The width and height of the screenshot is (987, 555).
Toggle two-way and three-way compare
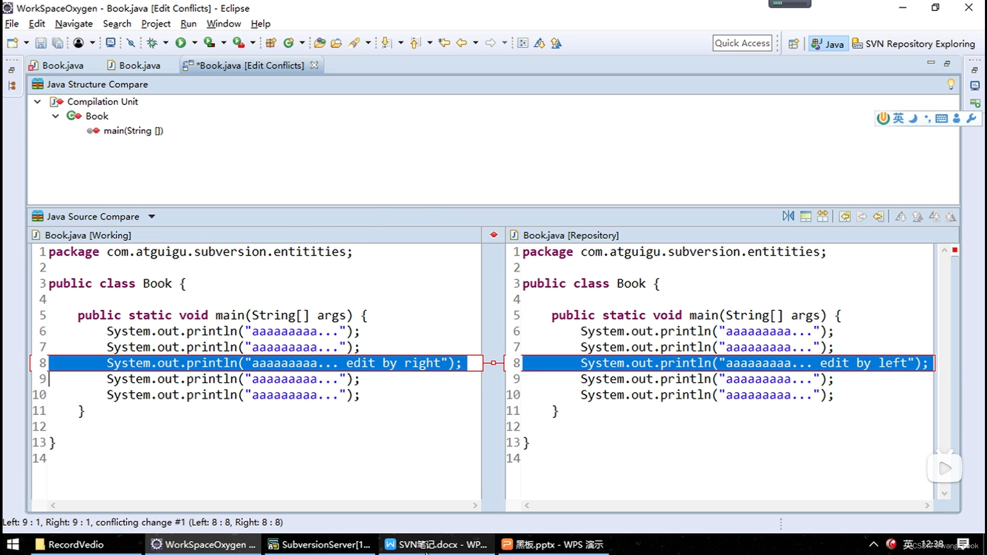822,216
